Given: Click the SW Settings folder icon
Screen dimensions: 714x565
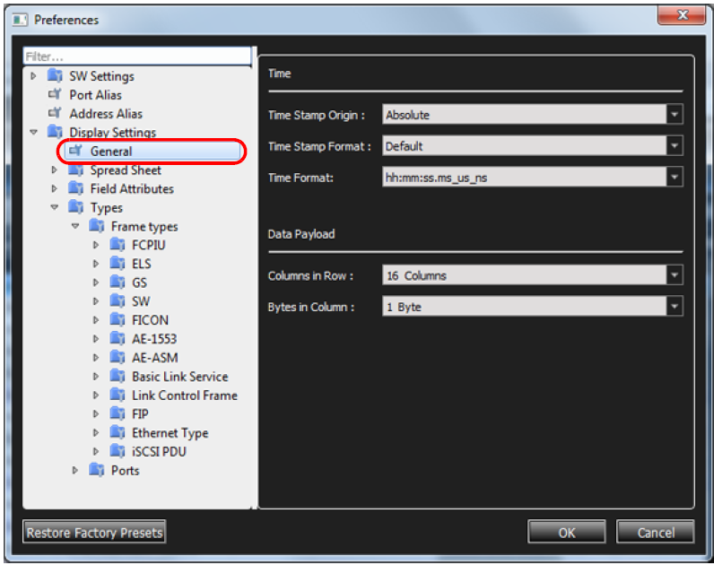Looking at the screenshot, I should [x=55, y=75].
